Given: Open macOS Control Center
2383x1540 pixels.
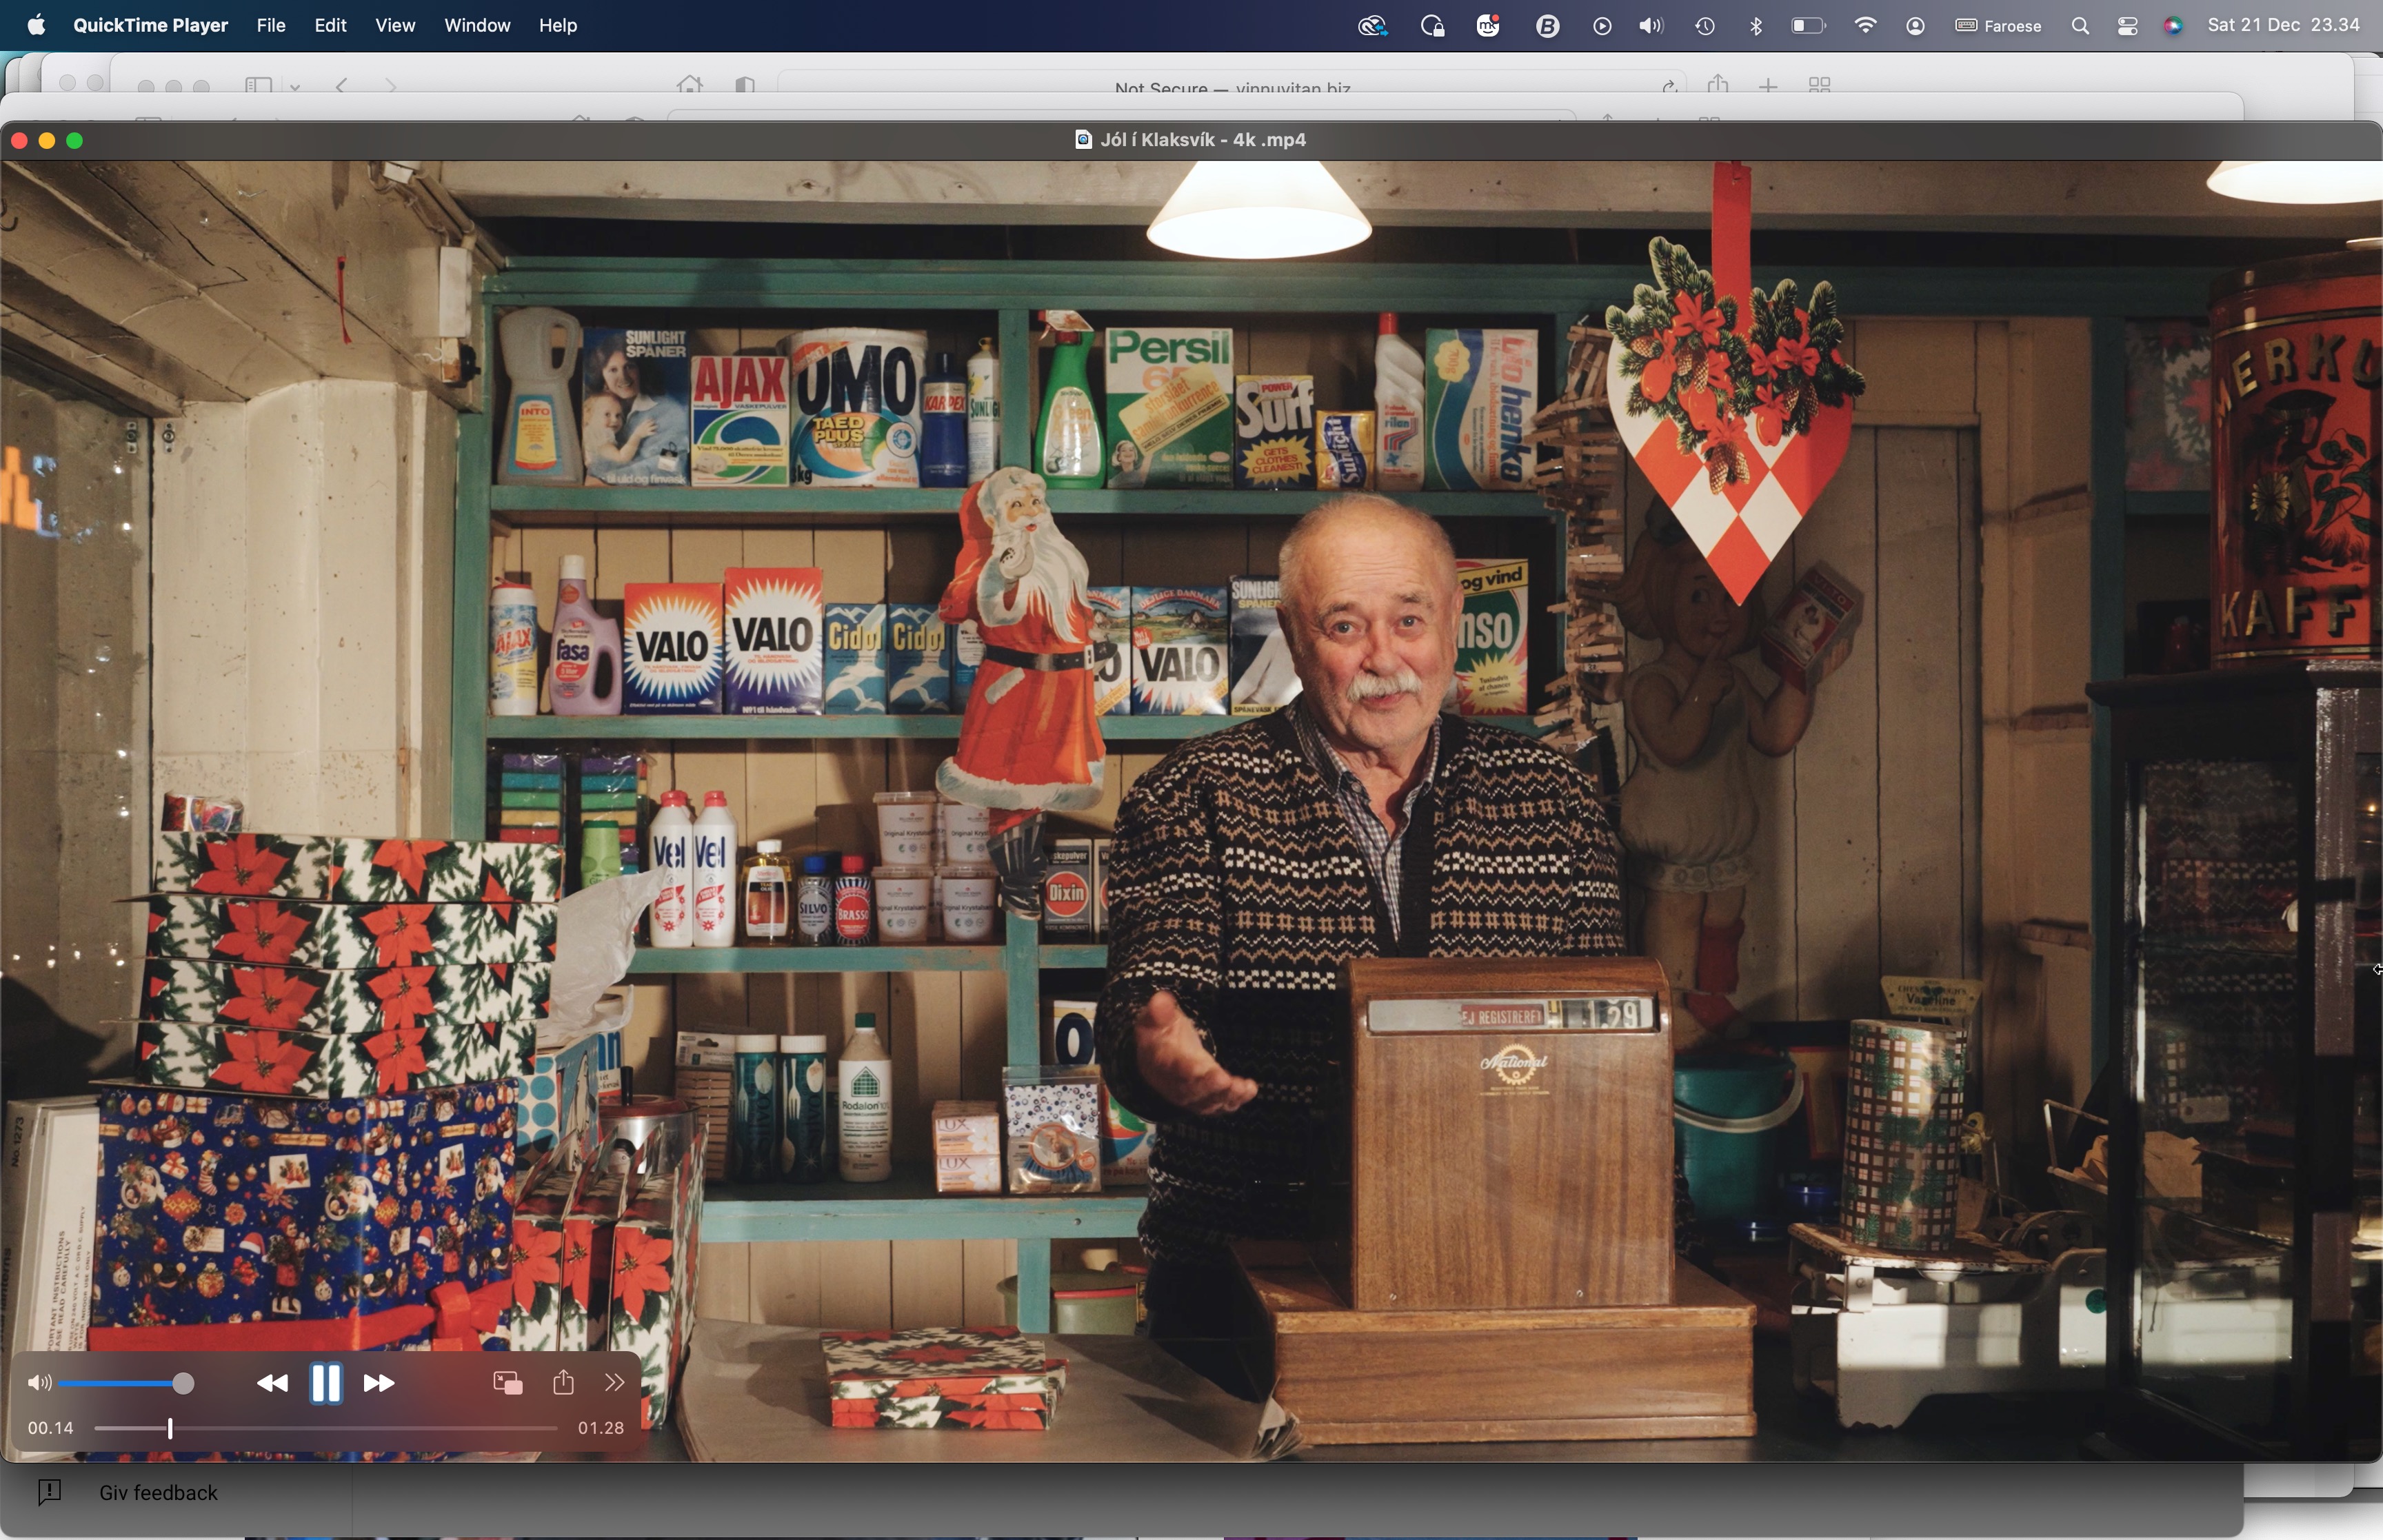Looking at the screenshot, I should tap(2127, 26).
